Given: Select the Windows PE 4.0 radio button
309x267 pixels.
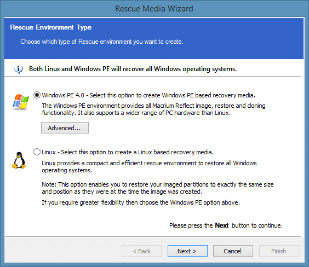Looking at the screenshot, I should click(37, 95).
